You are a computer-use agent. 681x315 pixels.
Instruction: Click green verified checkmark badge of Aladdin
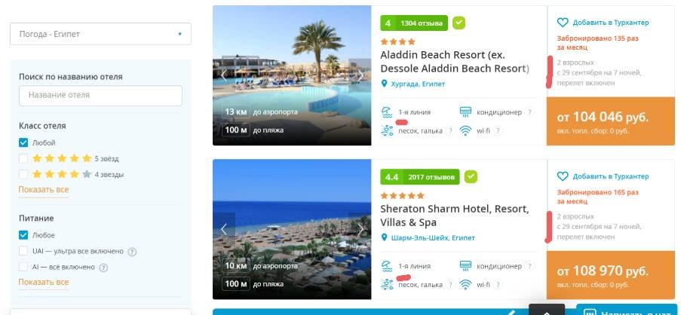459,23
